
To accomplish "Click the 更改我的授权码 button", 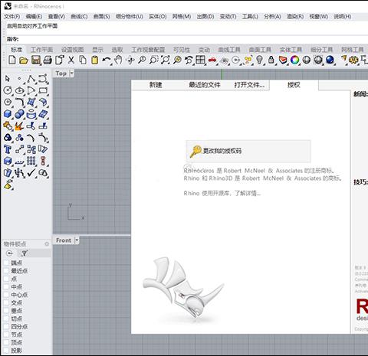I will pos(248,151).
